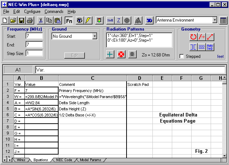Click the Start frequency input field
Image resolution: width=229 pixels, height=165 pixels.
(34, 36)
